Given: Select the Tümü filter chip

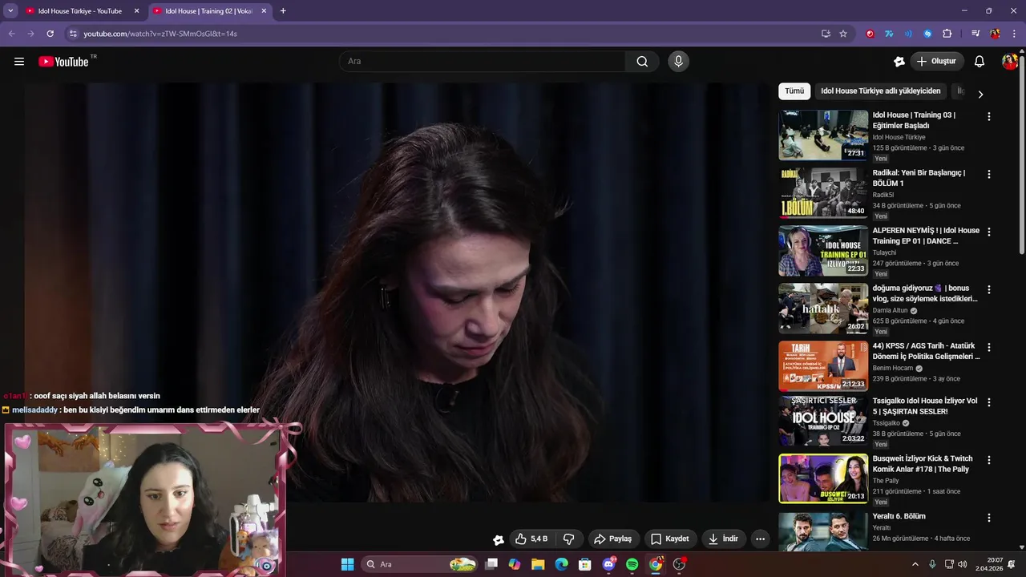Looking at the screenshot, I should [x=794, y=91].
